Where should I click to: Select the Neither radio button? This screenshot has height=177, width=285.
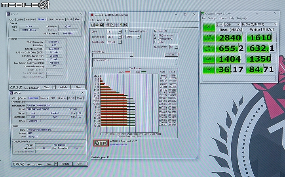click(156, 42)
